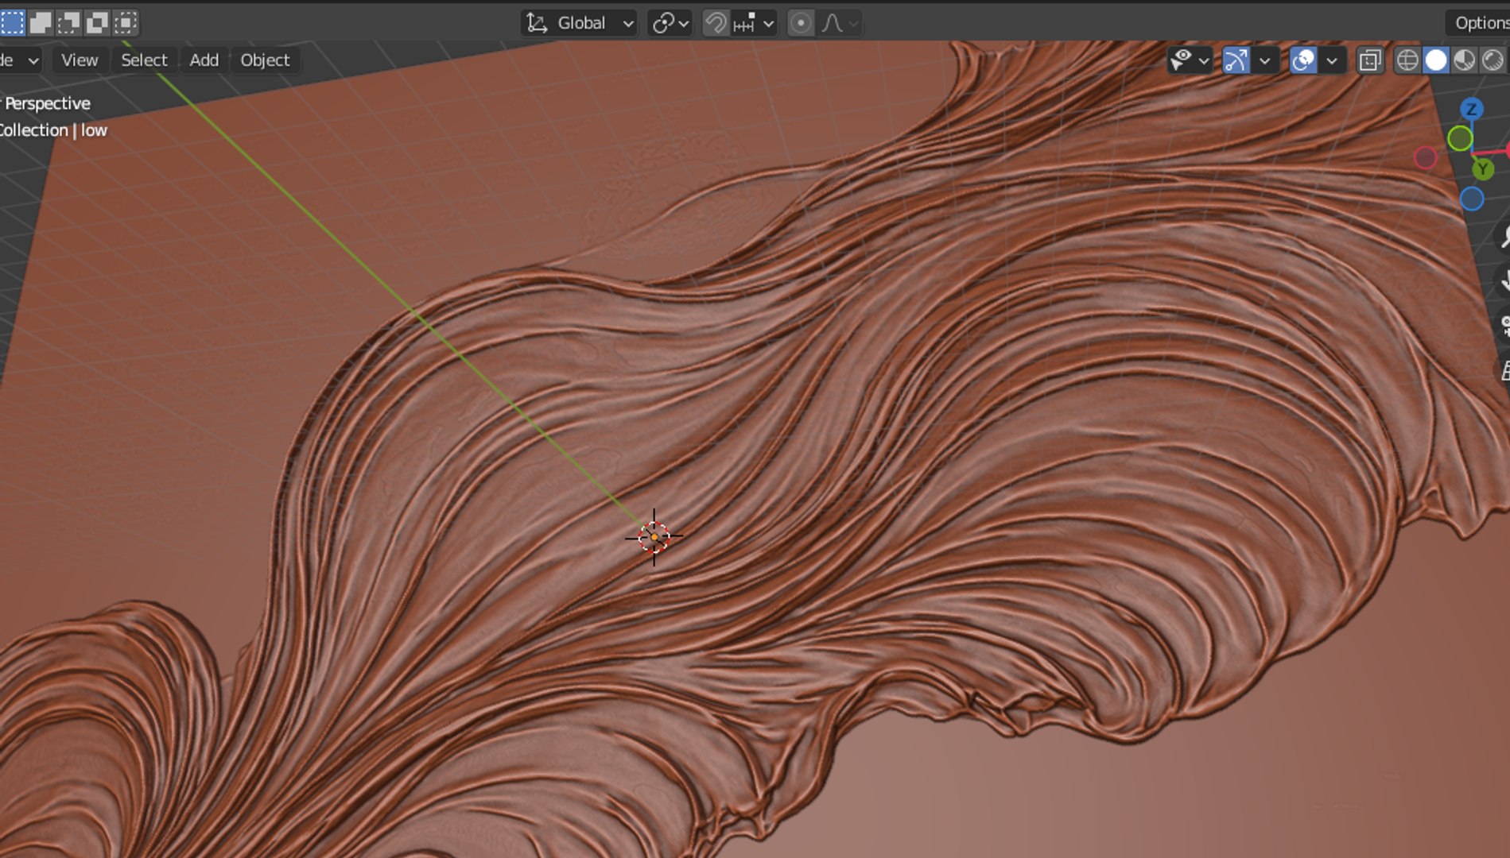
Task: Toggle X-ray view
Action: pyautogui.click(x=1369, y=60)
